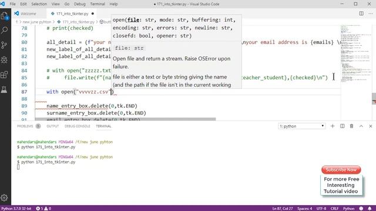Open the Test flask view
The height and width of the screenshot is (211, 376).
4,90
